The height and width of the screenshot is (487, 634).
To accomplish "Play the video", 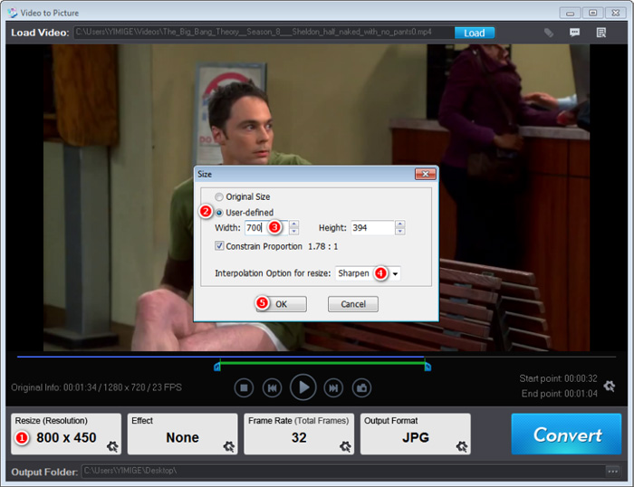I will [x=303, y=387].
